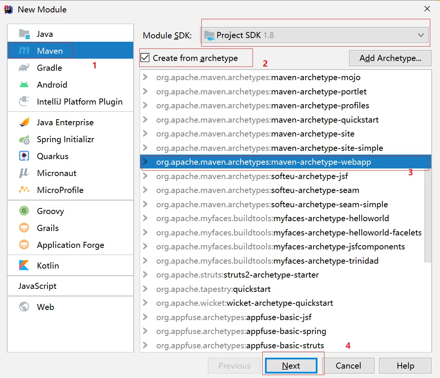Screen dimensions: 440x378
Task: Click the Kotlin logo icon
Action: pos(24,266)
